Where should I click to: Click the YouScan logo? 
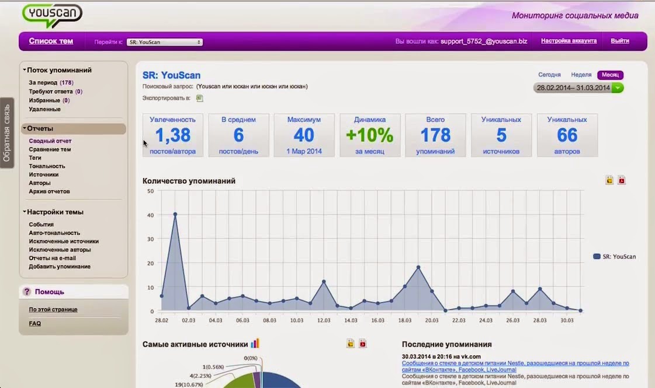(x=52, y=16)
